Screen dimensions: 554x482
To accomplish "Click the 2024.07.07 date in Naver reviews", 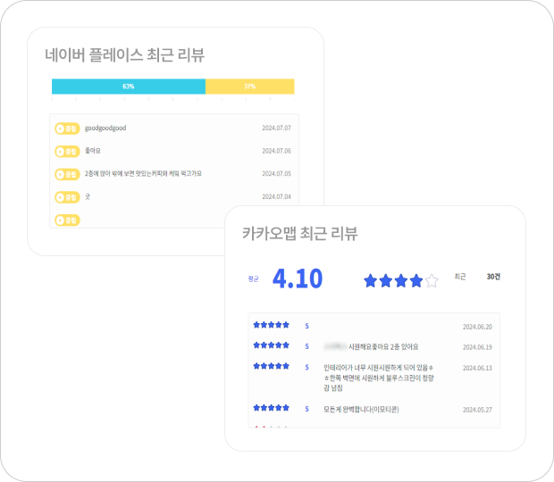I will pyautogui.click(x=276, y=129).
